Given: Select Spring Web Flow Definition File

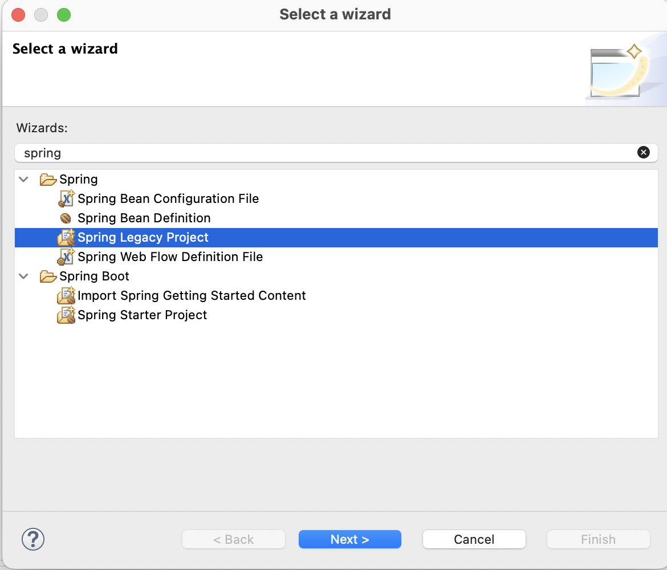Looking at the screenshot, I should point(170,257).
